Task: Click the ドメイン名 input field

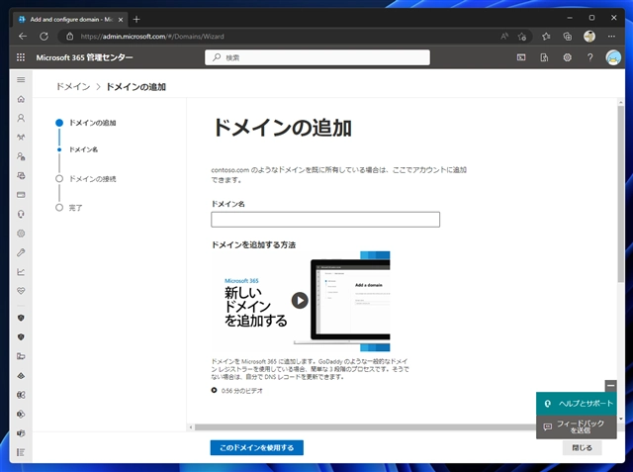Action: tap(325, 220)
